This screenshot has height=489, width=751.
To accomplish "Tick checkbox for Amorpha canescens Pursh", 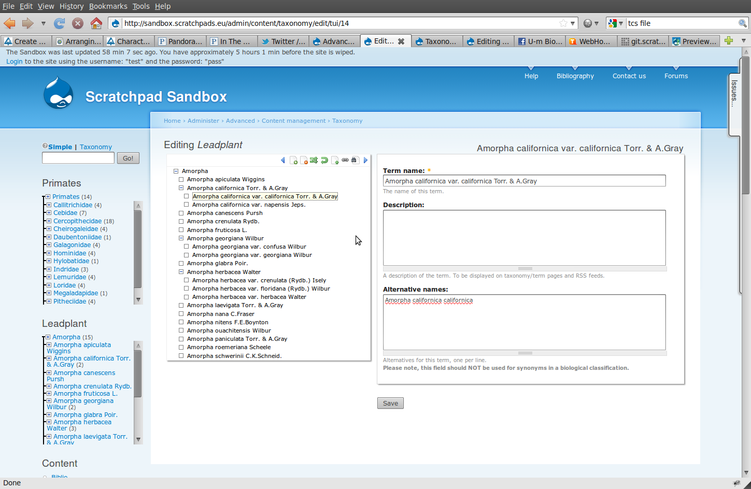I will (181, 213).
